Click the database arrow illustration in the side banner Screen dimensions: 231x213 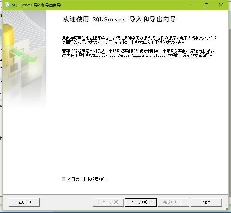pyautogui.click(x=24, y=59)
